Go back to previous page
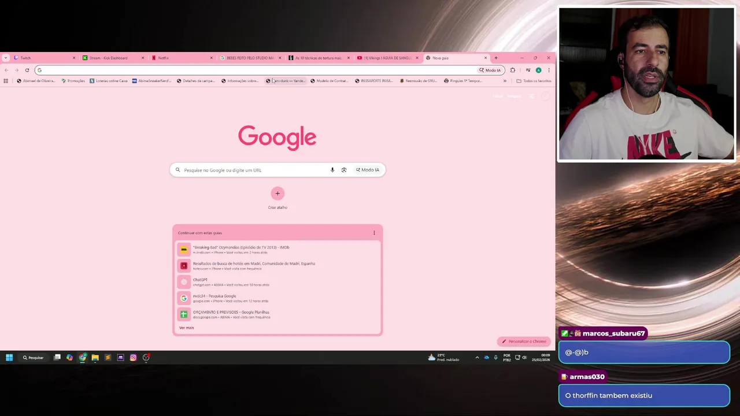Image resolution: width=740 pixels, height=416 pixels. pos(6,70)
